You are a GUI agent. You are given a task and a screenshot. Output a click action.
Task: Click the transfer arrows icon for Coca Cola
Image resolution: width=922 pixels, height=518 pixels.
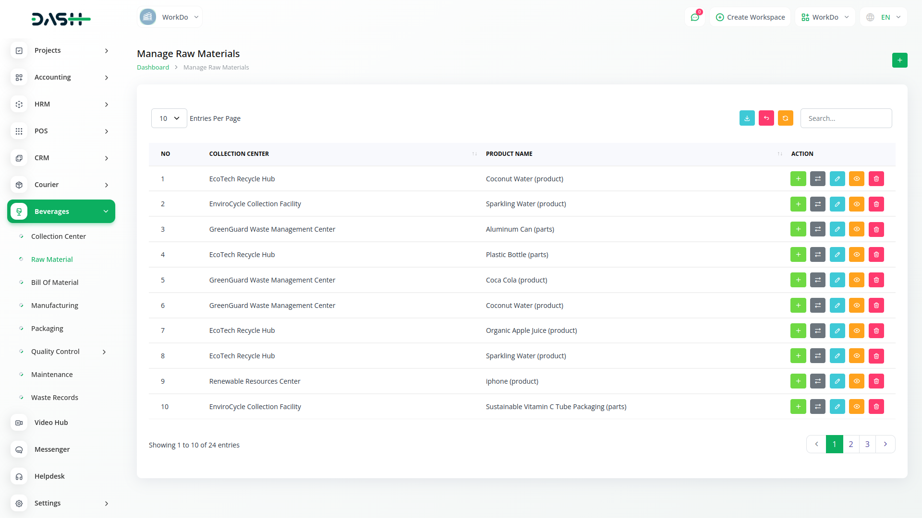coord(817,280)
